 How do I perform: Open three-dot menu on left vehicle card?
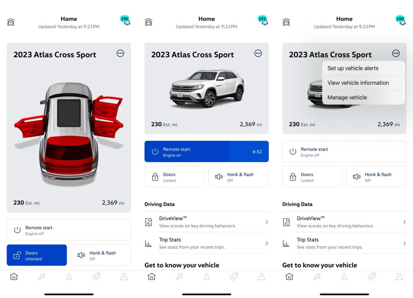pyautogui.click(x=120, y=53)
